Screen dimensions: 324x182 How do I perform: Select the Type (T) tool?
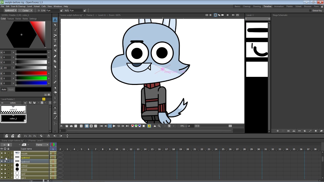point(55,41)
